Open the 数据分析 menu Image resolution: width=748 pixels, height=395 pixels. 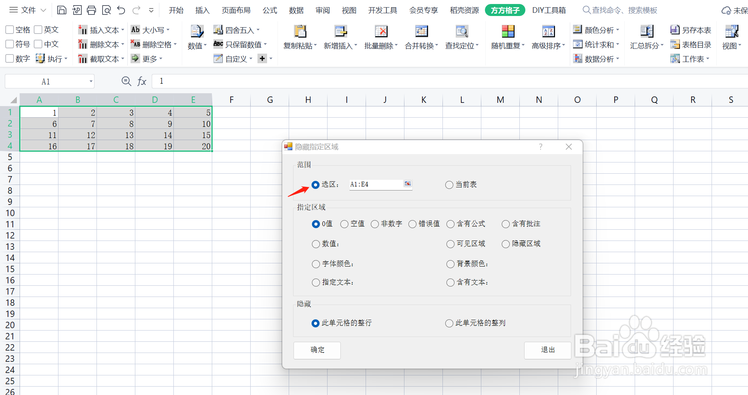pyautogui.click(x=596, y=59)
